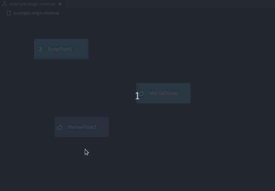Click the unsaved-changes dot on the tab
This screenshot has height=191, width=275.
click(x=60, y=4)
